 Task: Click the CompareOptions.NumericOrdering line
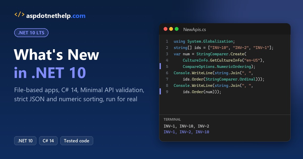pyautogui.click(x=219, y=67)
